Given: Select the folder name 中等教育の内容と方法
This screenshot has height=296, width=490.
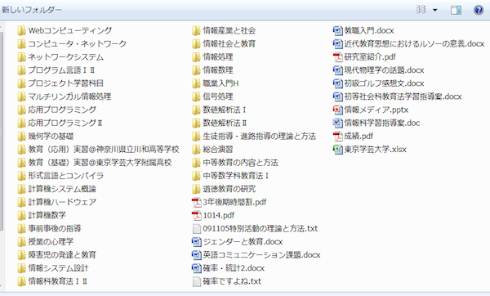Looking at the screenshot, I should point(240,163).
